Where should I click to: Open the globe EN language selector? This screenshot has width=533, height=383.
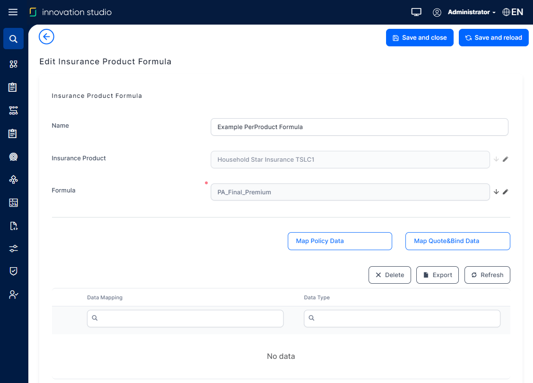coord(513,12)
